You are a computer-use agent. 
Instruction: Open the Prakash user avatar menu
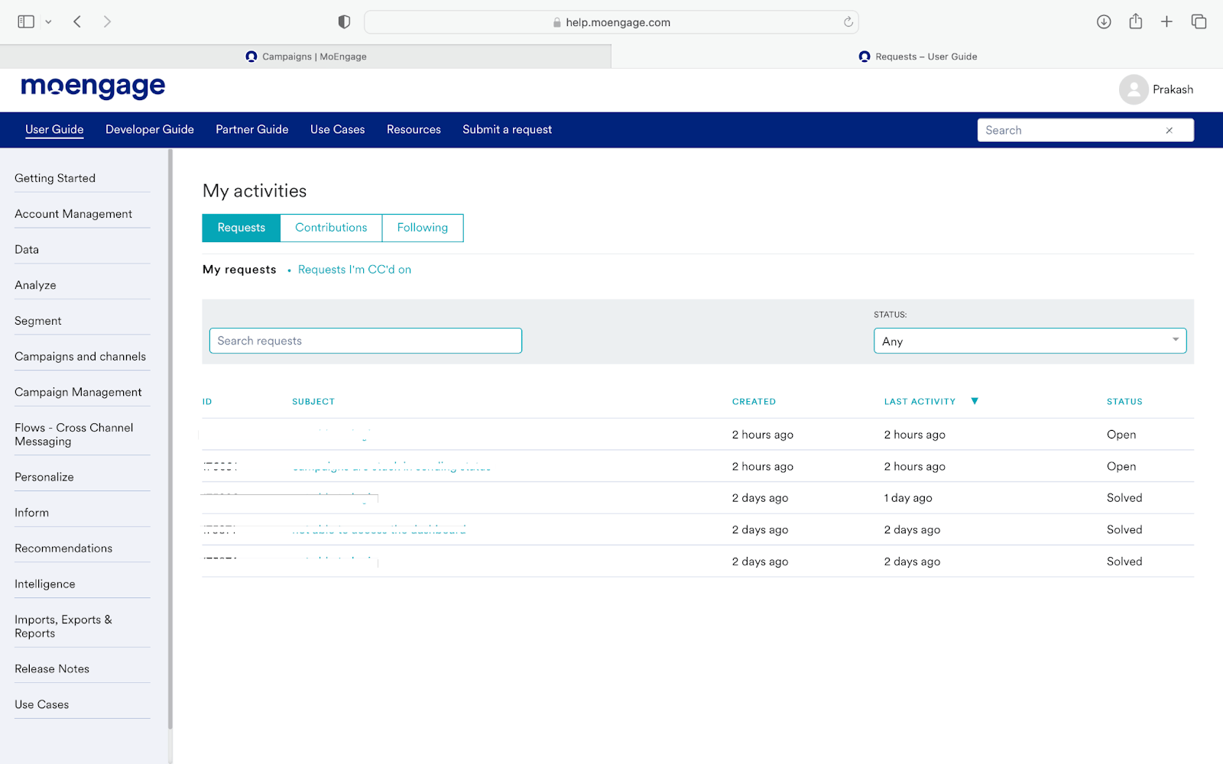pyautogui.click(x=1134, y=89)
